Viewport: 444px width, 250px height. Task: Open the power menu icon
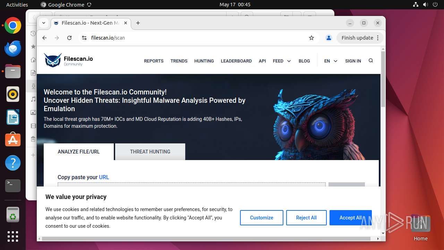(436, 5)
